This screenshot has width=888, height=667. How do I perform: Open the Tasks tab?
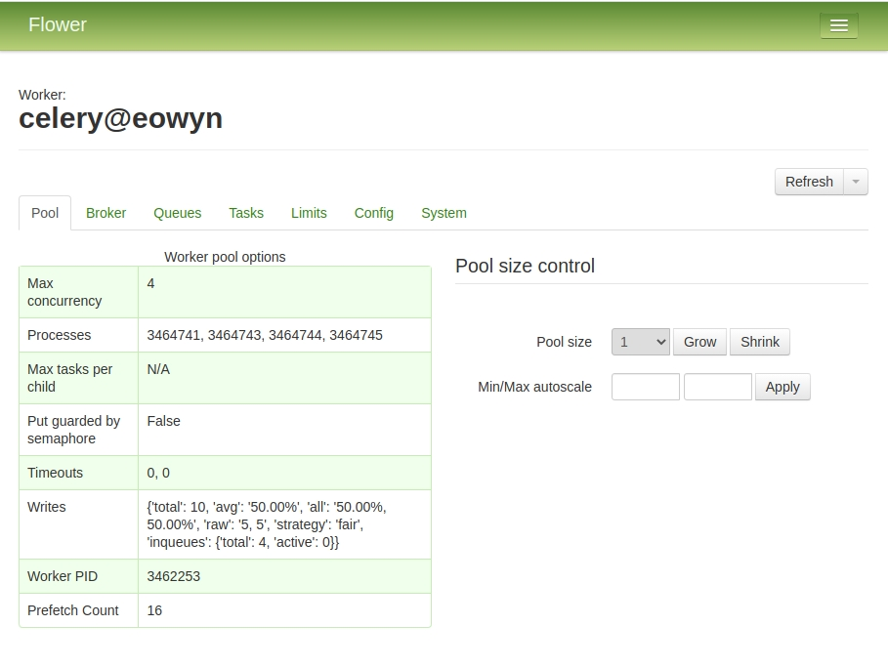(x=246, y=213)
